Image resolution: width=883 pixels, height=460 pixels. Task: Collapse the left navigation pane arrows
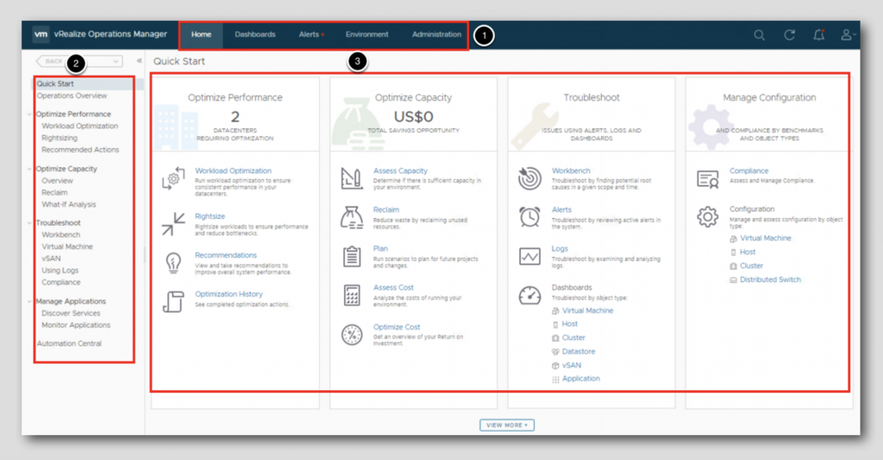(139, 61)
